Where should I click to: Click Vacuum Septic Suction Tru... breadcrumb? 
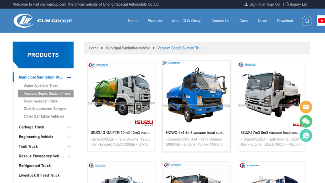click(x=180, y=48)
